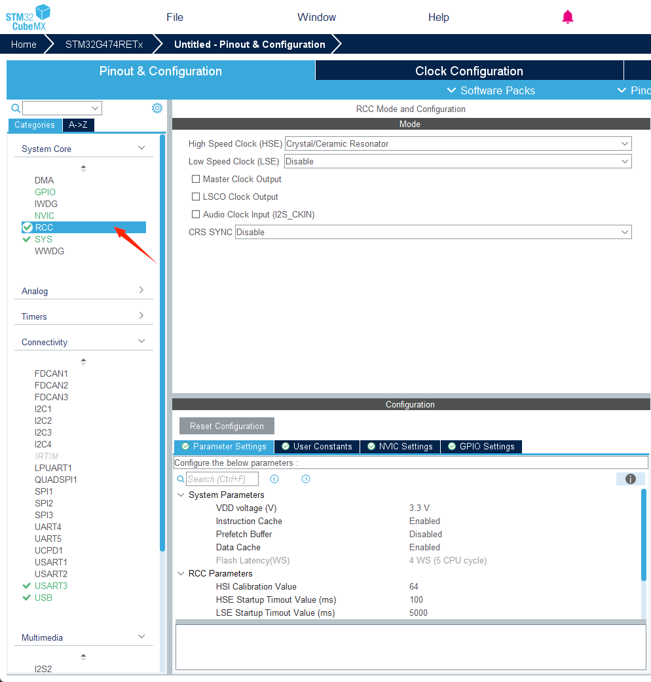Viewport: 651px width, 682px height.
Task: Open the Help menu
Action: pyautogui.click(x=438, y=18)
